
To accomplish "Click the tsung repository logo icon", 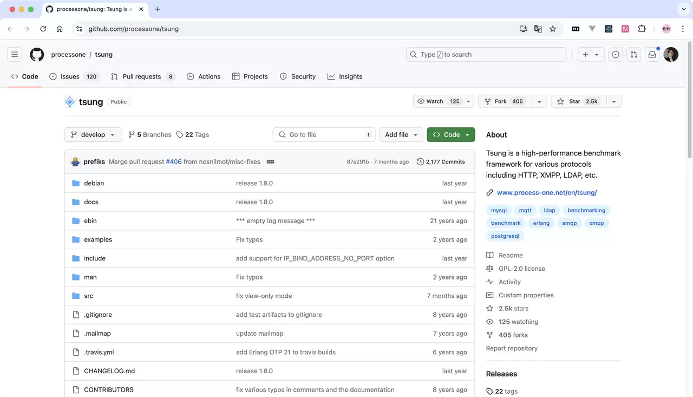I will point(70,101).
